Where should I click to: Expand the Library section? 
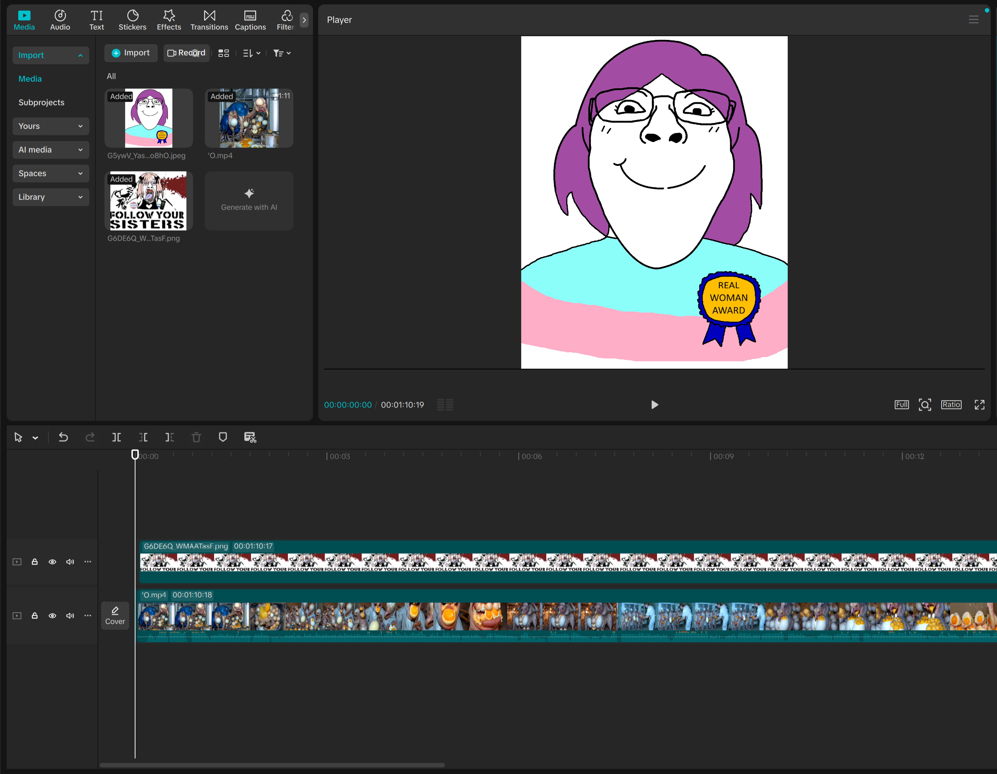[x=50, y=197]
